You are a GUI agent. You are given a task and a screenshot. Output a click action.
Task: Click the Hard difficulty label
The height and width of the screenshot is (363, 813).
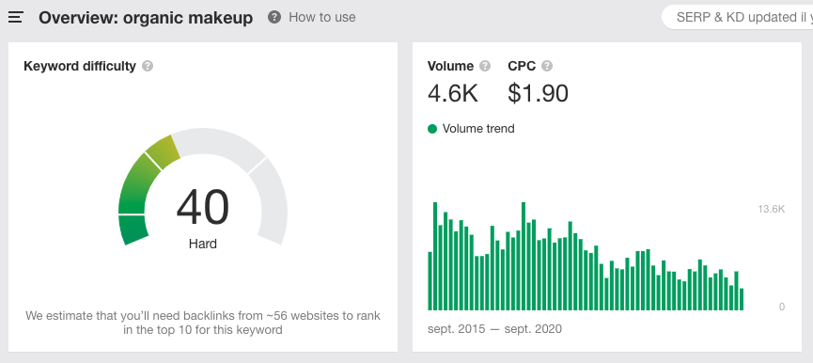(x=203, y=244)
